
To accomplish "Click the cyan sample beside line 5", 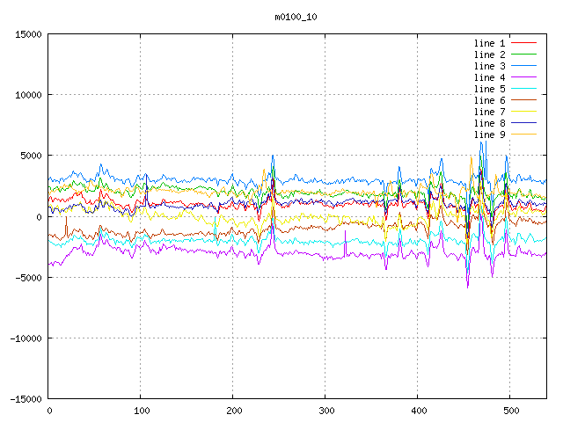I will [523, 89].
